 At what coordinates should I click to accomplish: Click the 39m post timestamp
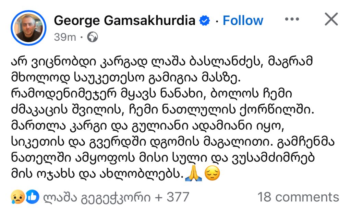tap(65, 37)
